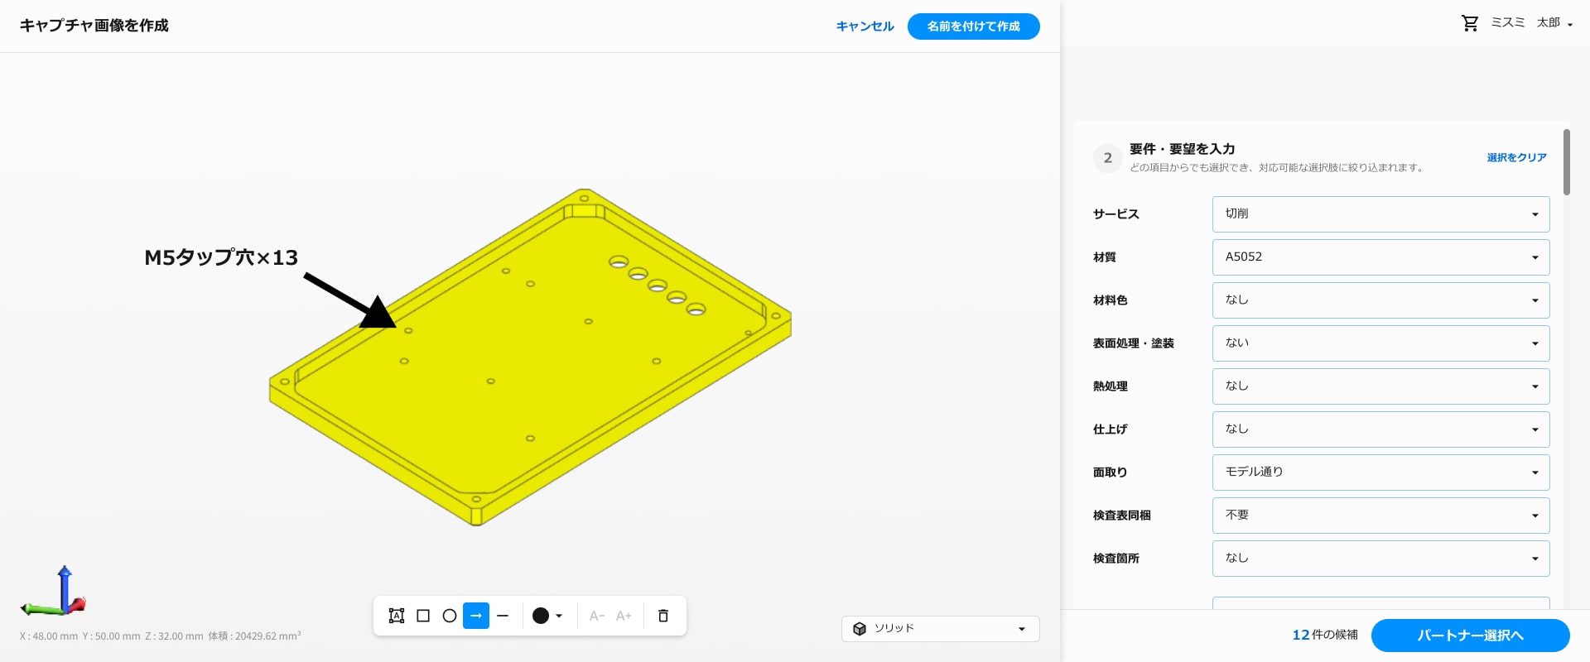Open the ソリッド display mode dropdown

tap(940, 629)
